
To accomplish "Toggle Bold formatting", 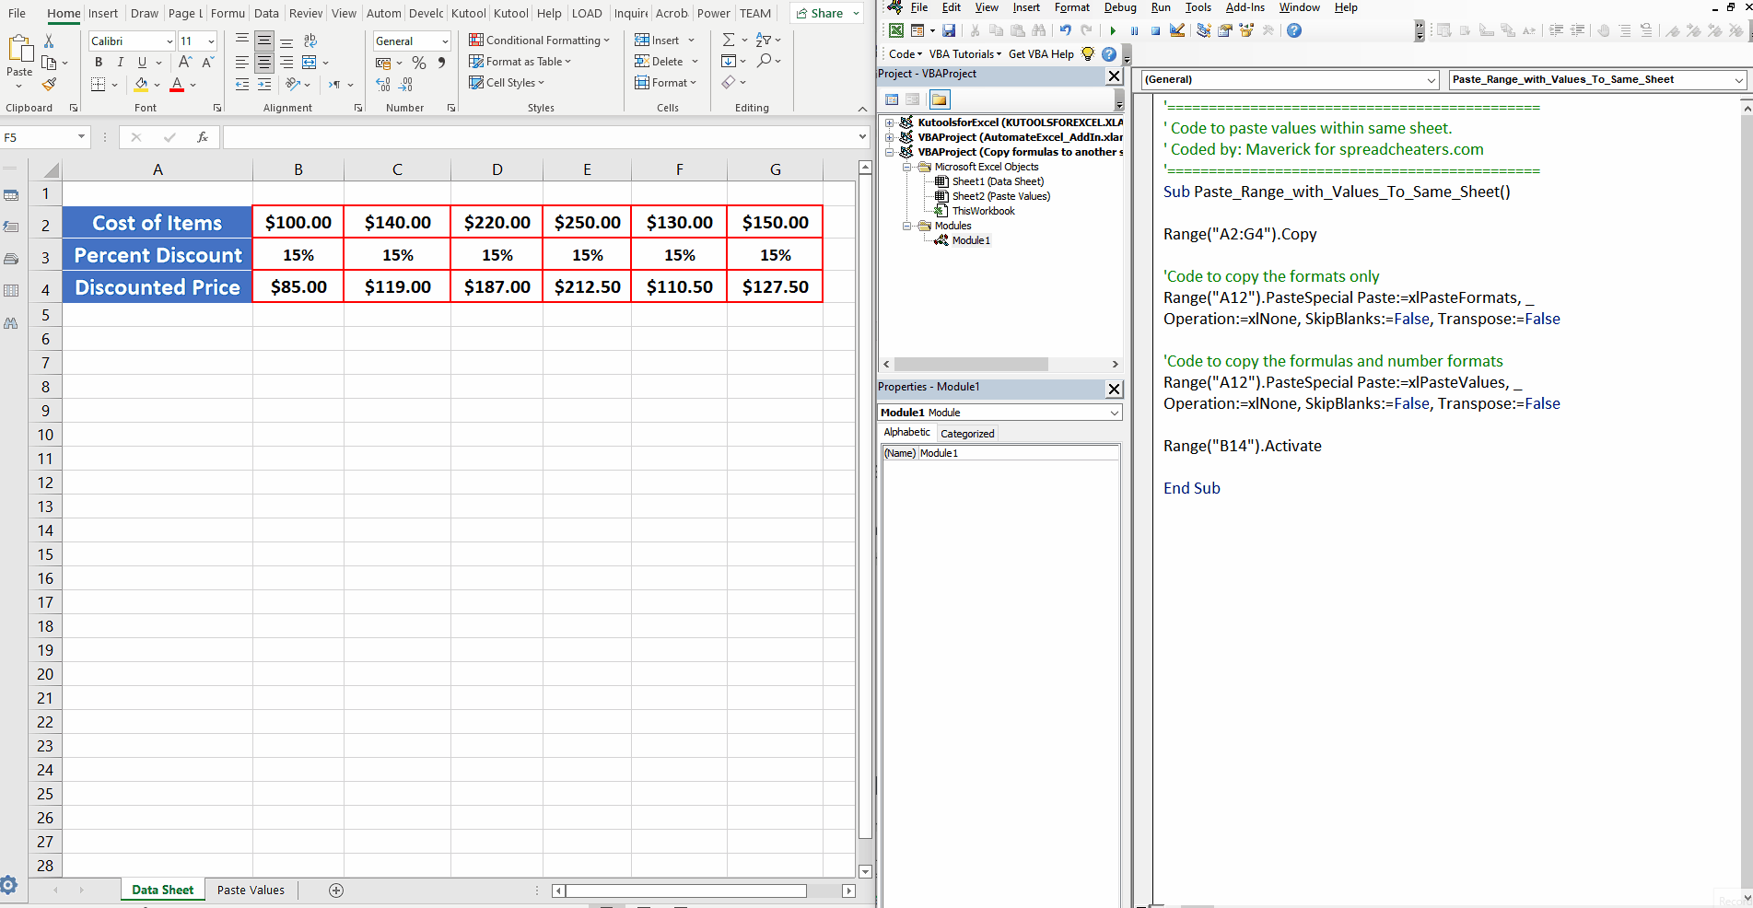I will (99, 62).
